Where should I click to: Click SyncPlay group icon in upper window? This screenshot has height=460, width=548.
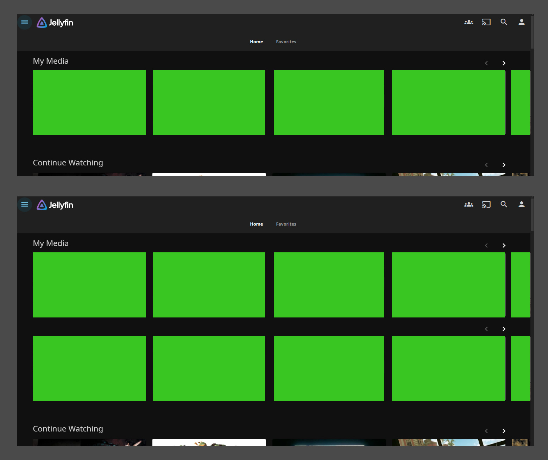468,22
